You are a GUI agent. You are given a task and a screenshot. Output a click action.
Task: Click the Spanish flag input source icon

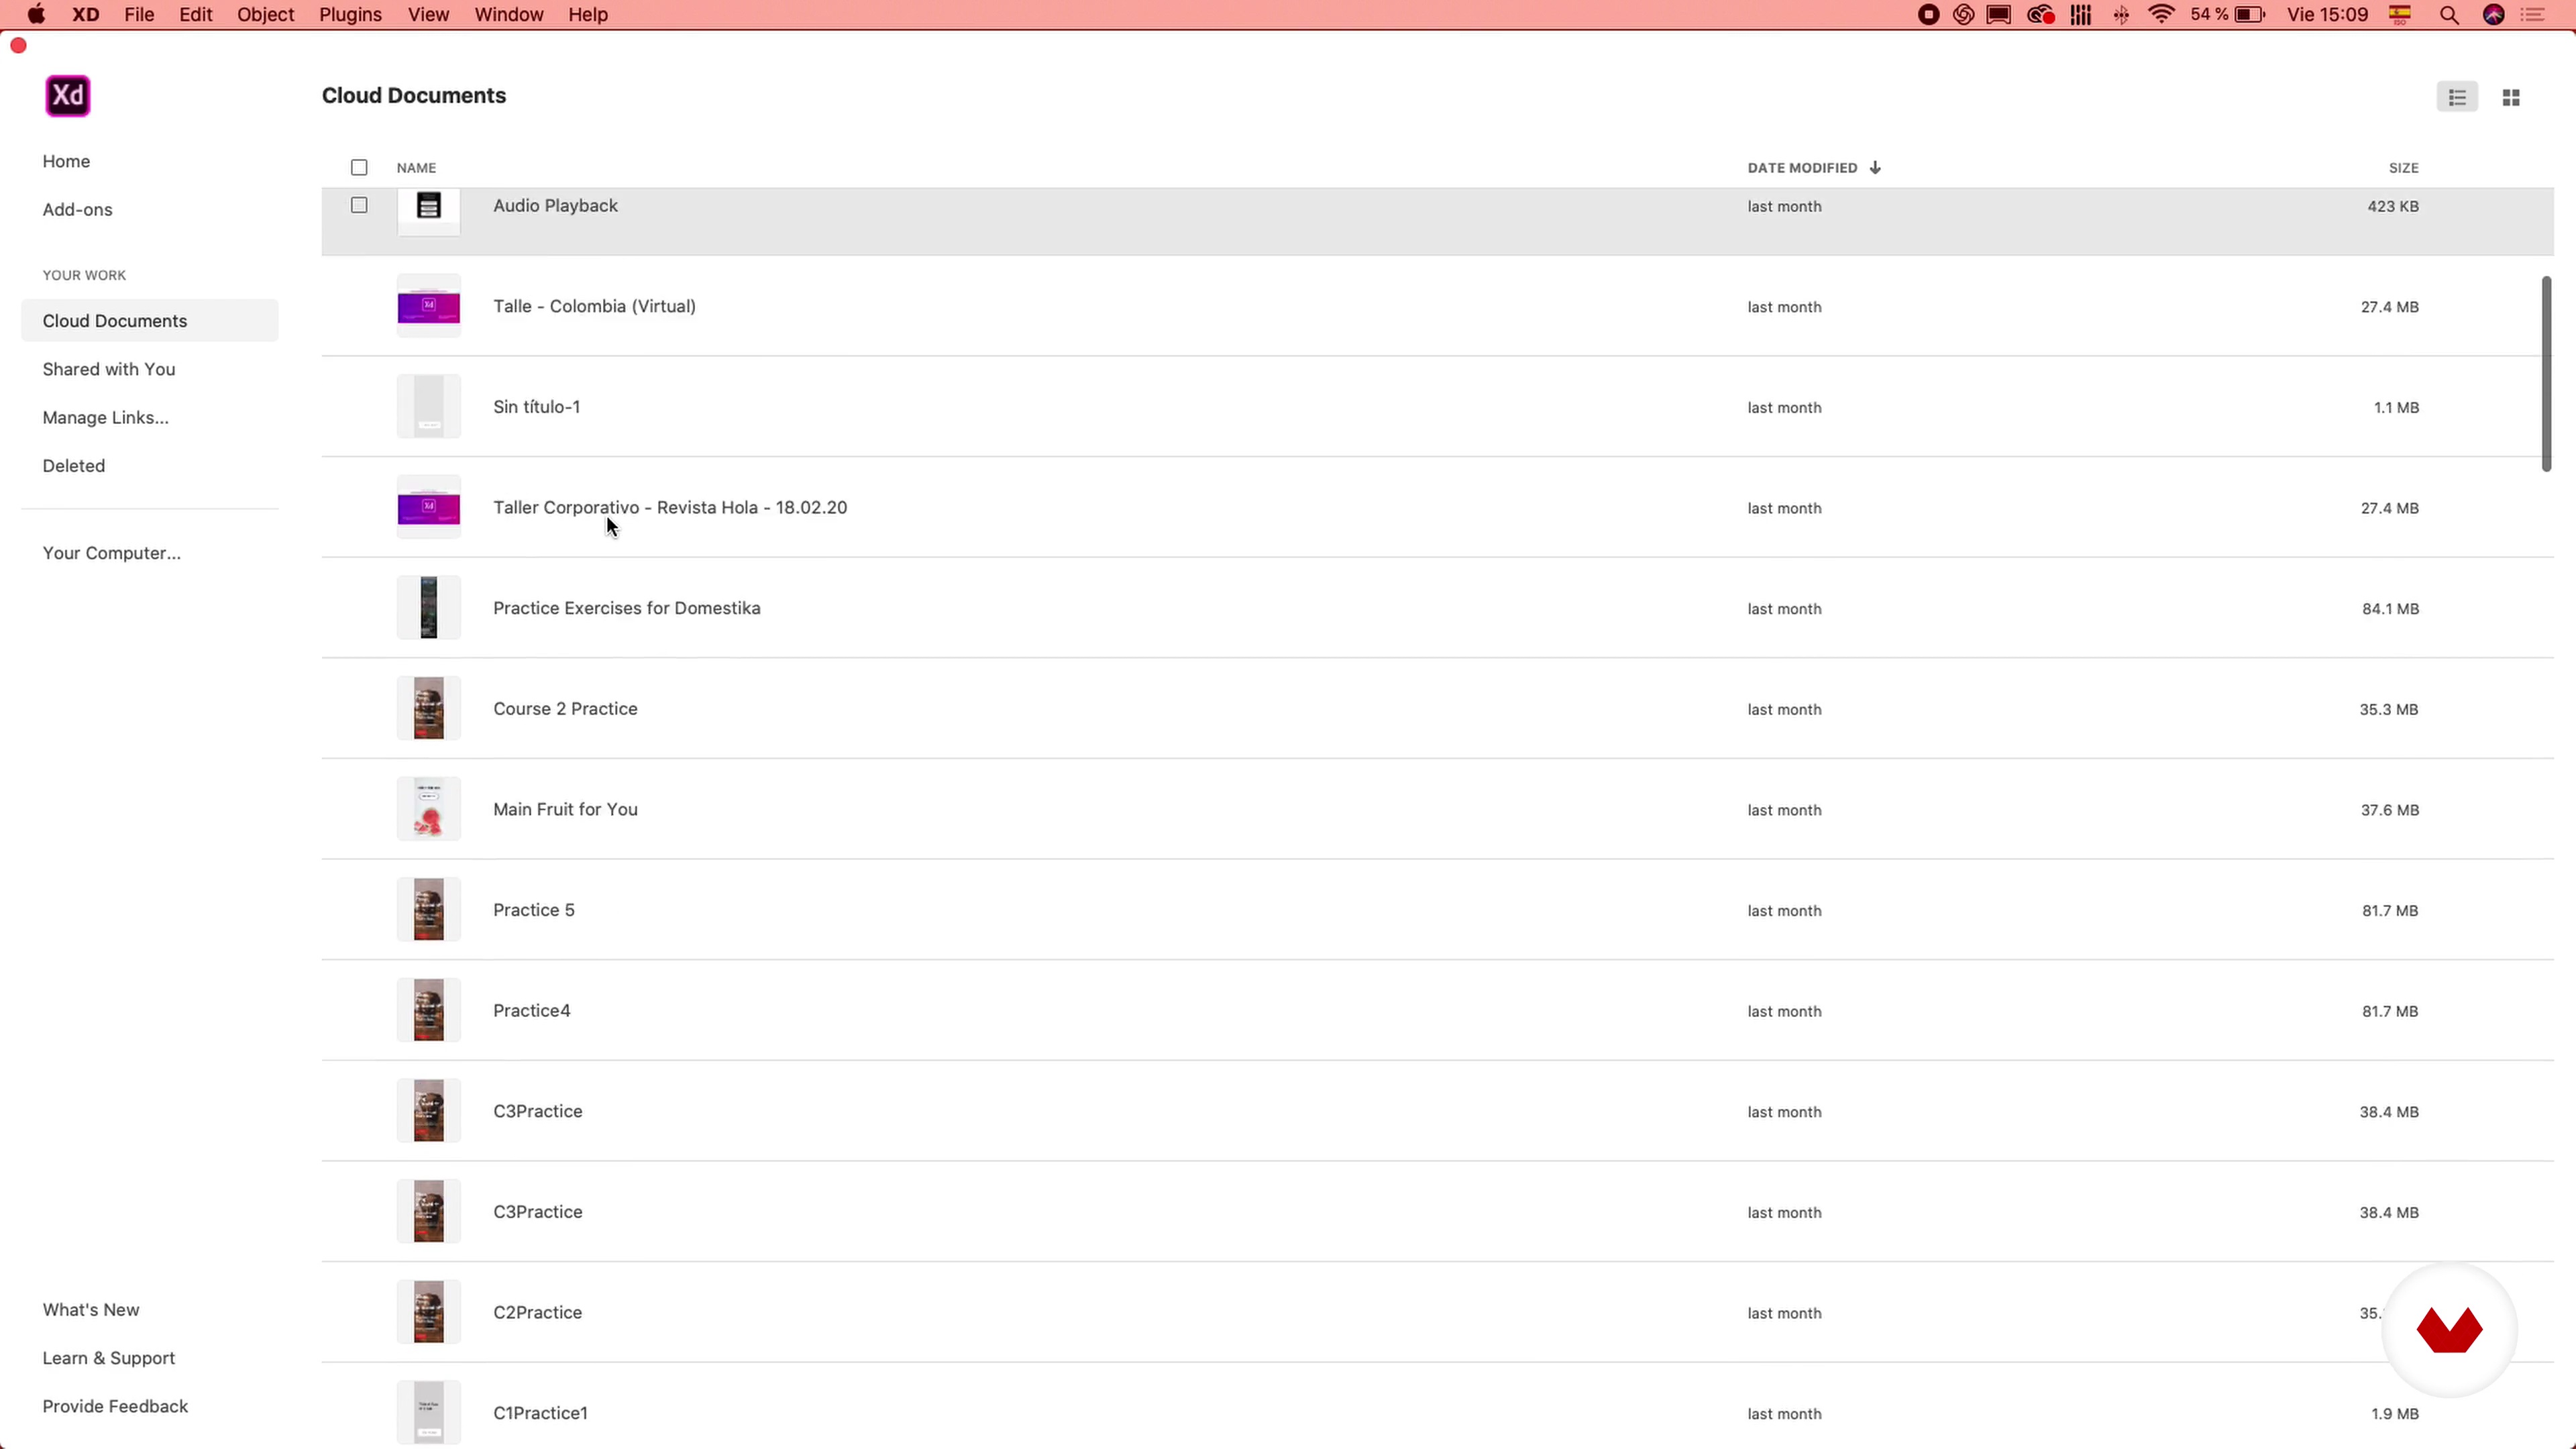2400,14
